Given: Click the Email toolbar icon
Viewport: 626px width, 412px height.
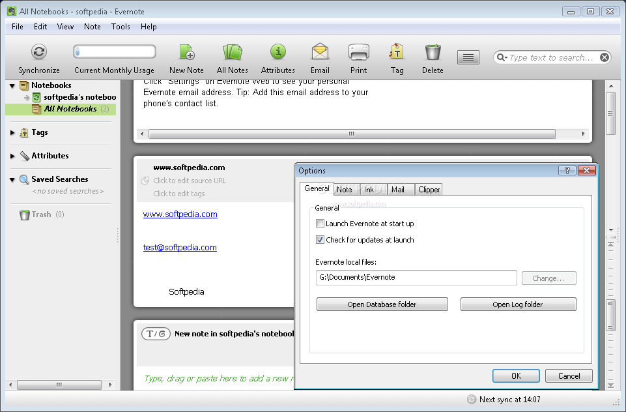Looking at the screenshot, I should click(x=320, y=52).
